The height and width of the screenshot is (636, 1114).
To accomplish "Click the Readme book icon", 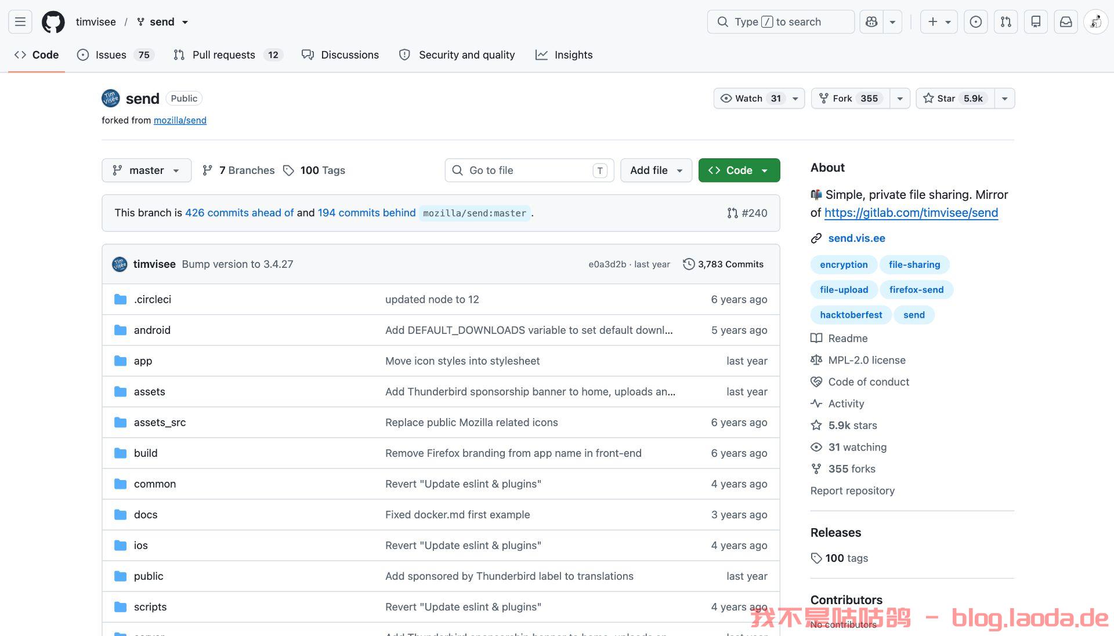I will (816, 339).
